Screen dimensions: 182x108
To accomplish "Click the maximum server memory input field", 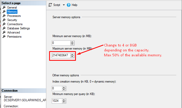I will [x=61, y=55].
